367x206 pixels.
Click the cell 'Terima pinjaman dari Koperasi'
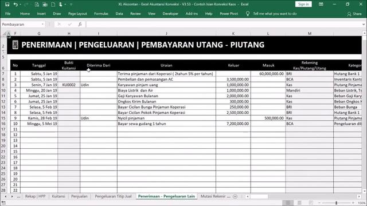(x=166, y=74)
